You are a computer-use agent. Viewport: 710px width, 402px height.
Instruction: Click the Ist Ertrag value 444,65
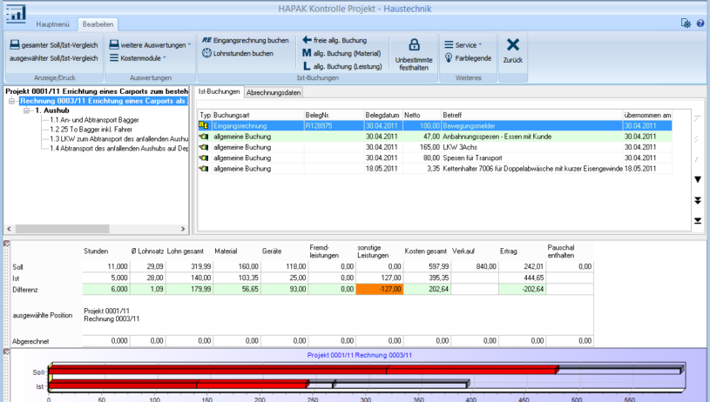522,278
